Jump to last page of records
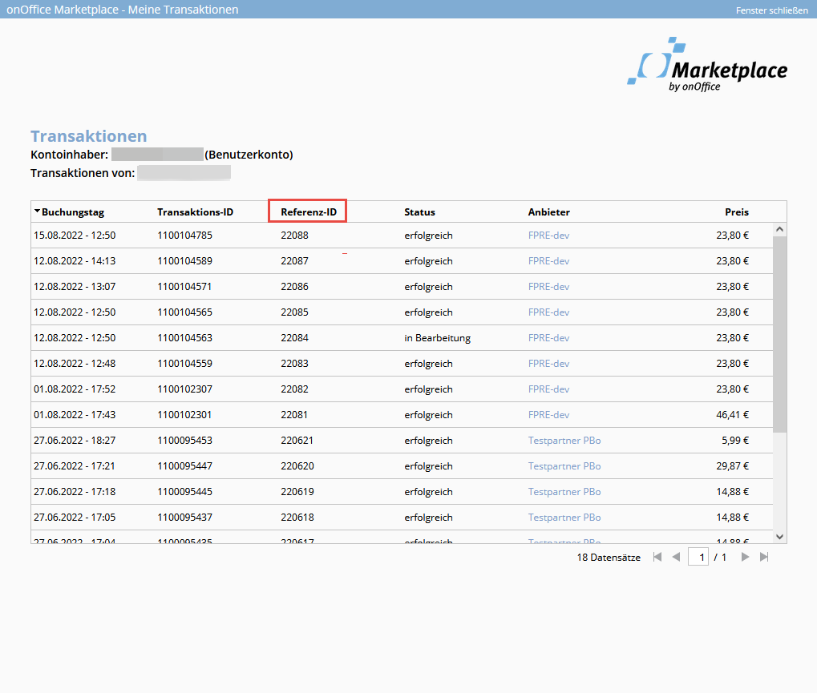817x693 pixels. [764, 557]
